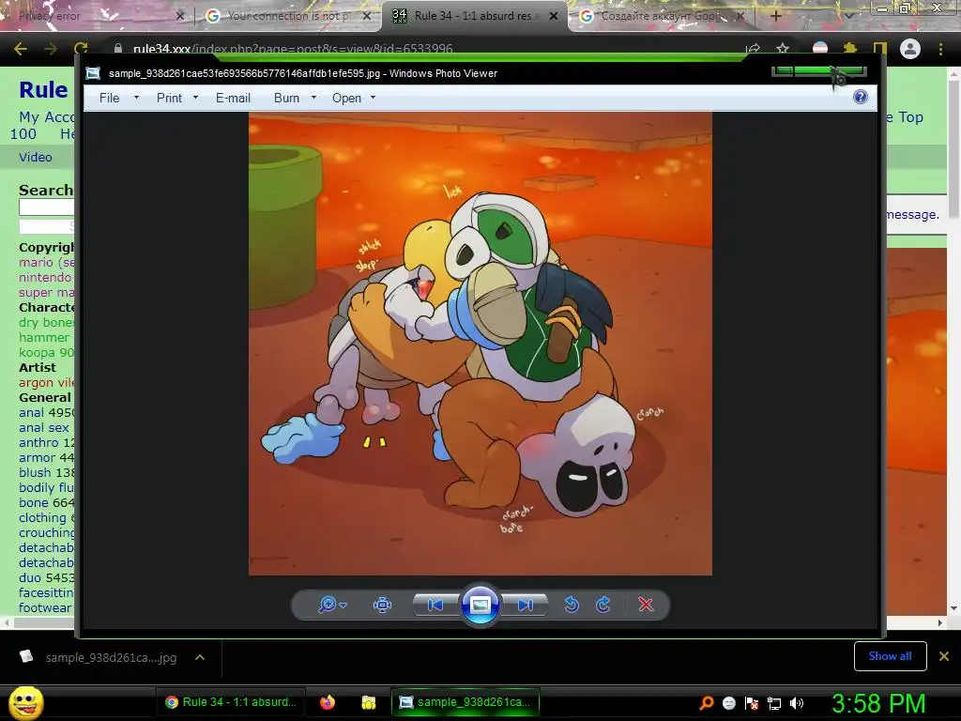Go to previous image in Photo Viewer

point(435,606)
